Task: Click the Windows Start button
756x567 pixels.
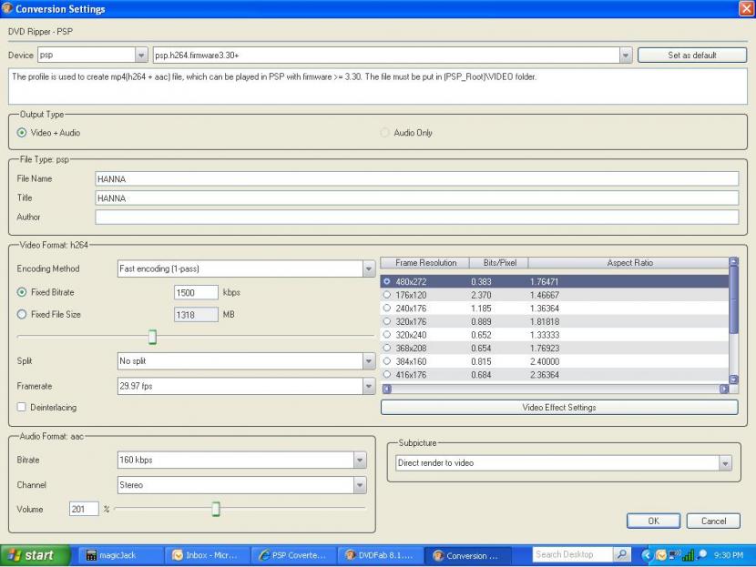Action: (36, 555)
